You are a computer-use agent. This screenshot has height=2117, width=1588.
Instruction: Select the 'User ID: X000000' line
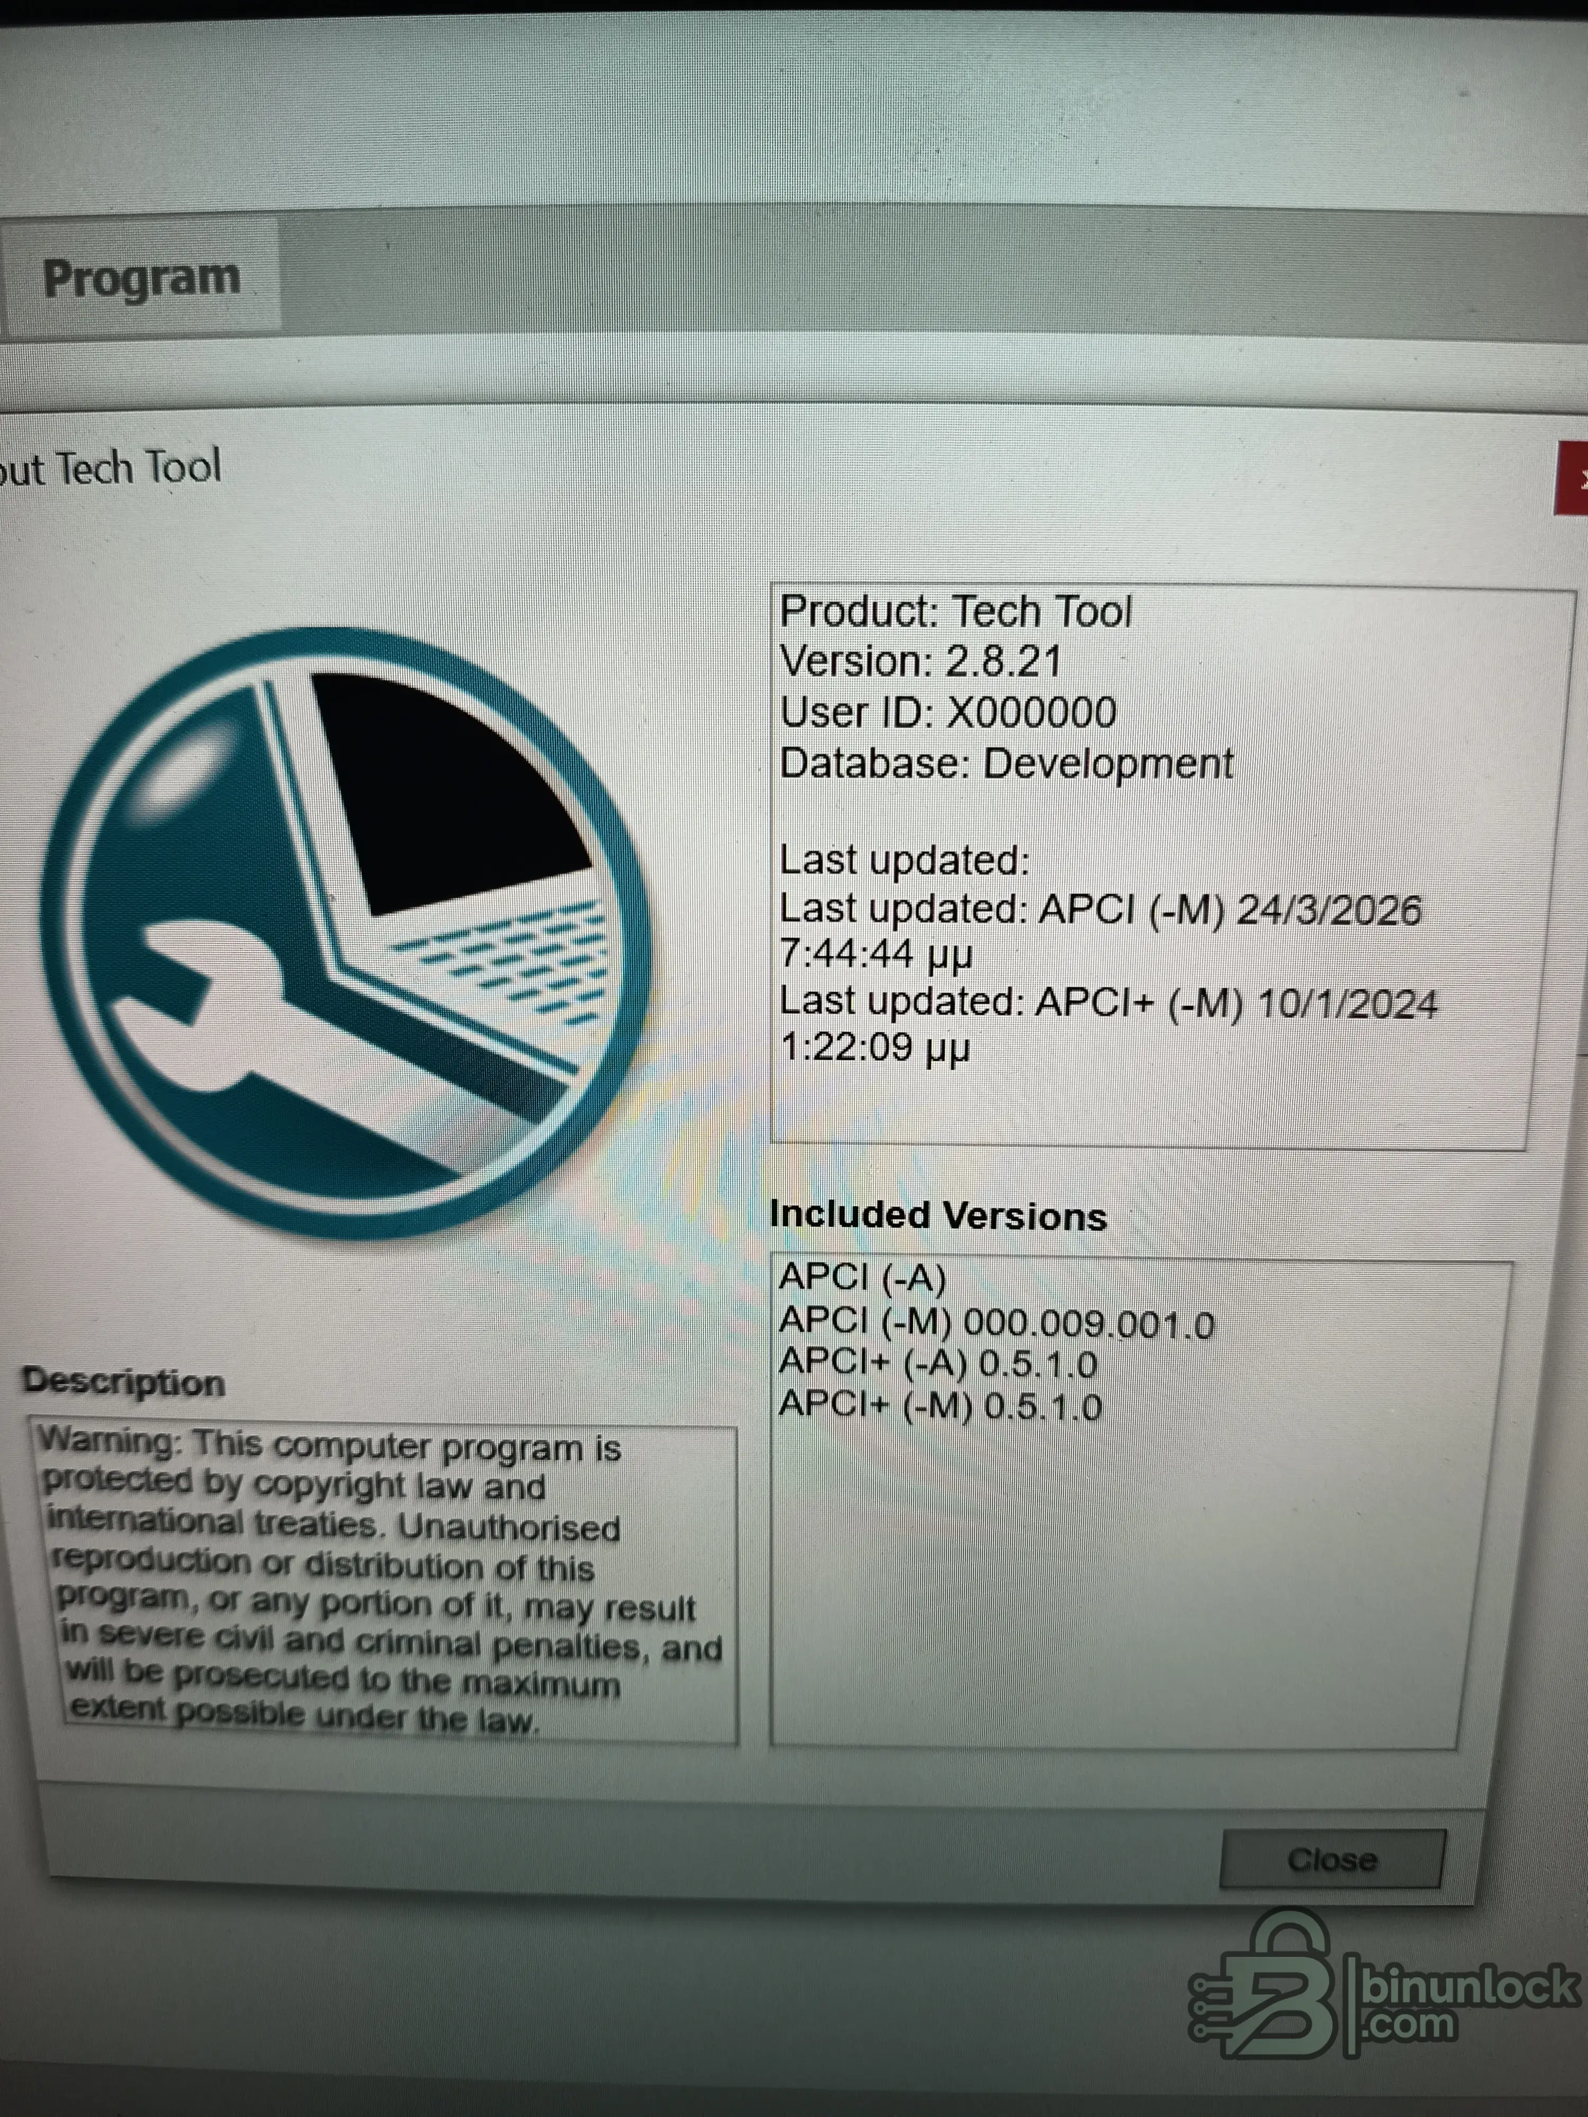point(948,713)
